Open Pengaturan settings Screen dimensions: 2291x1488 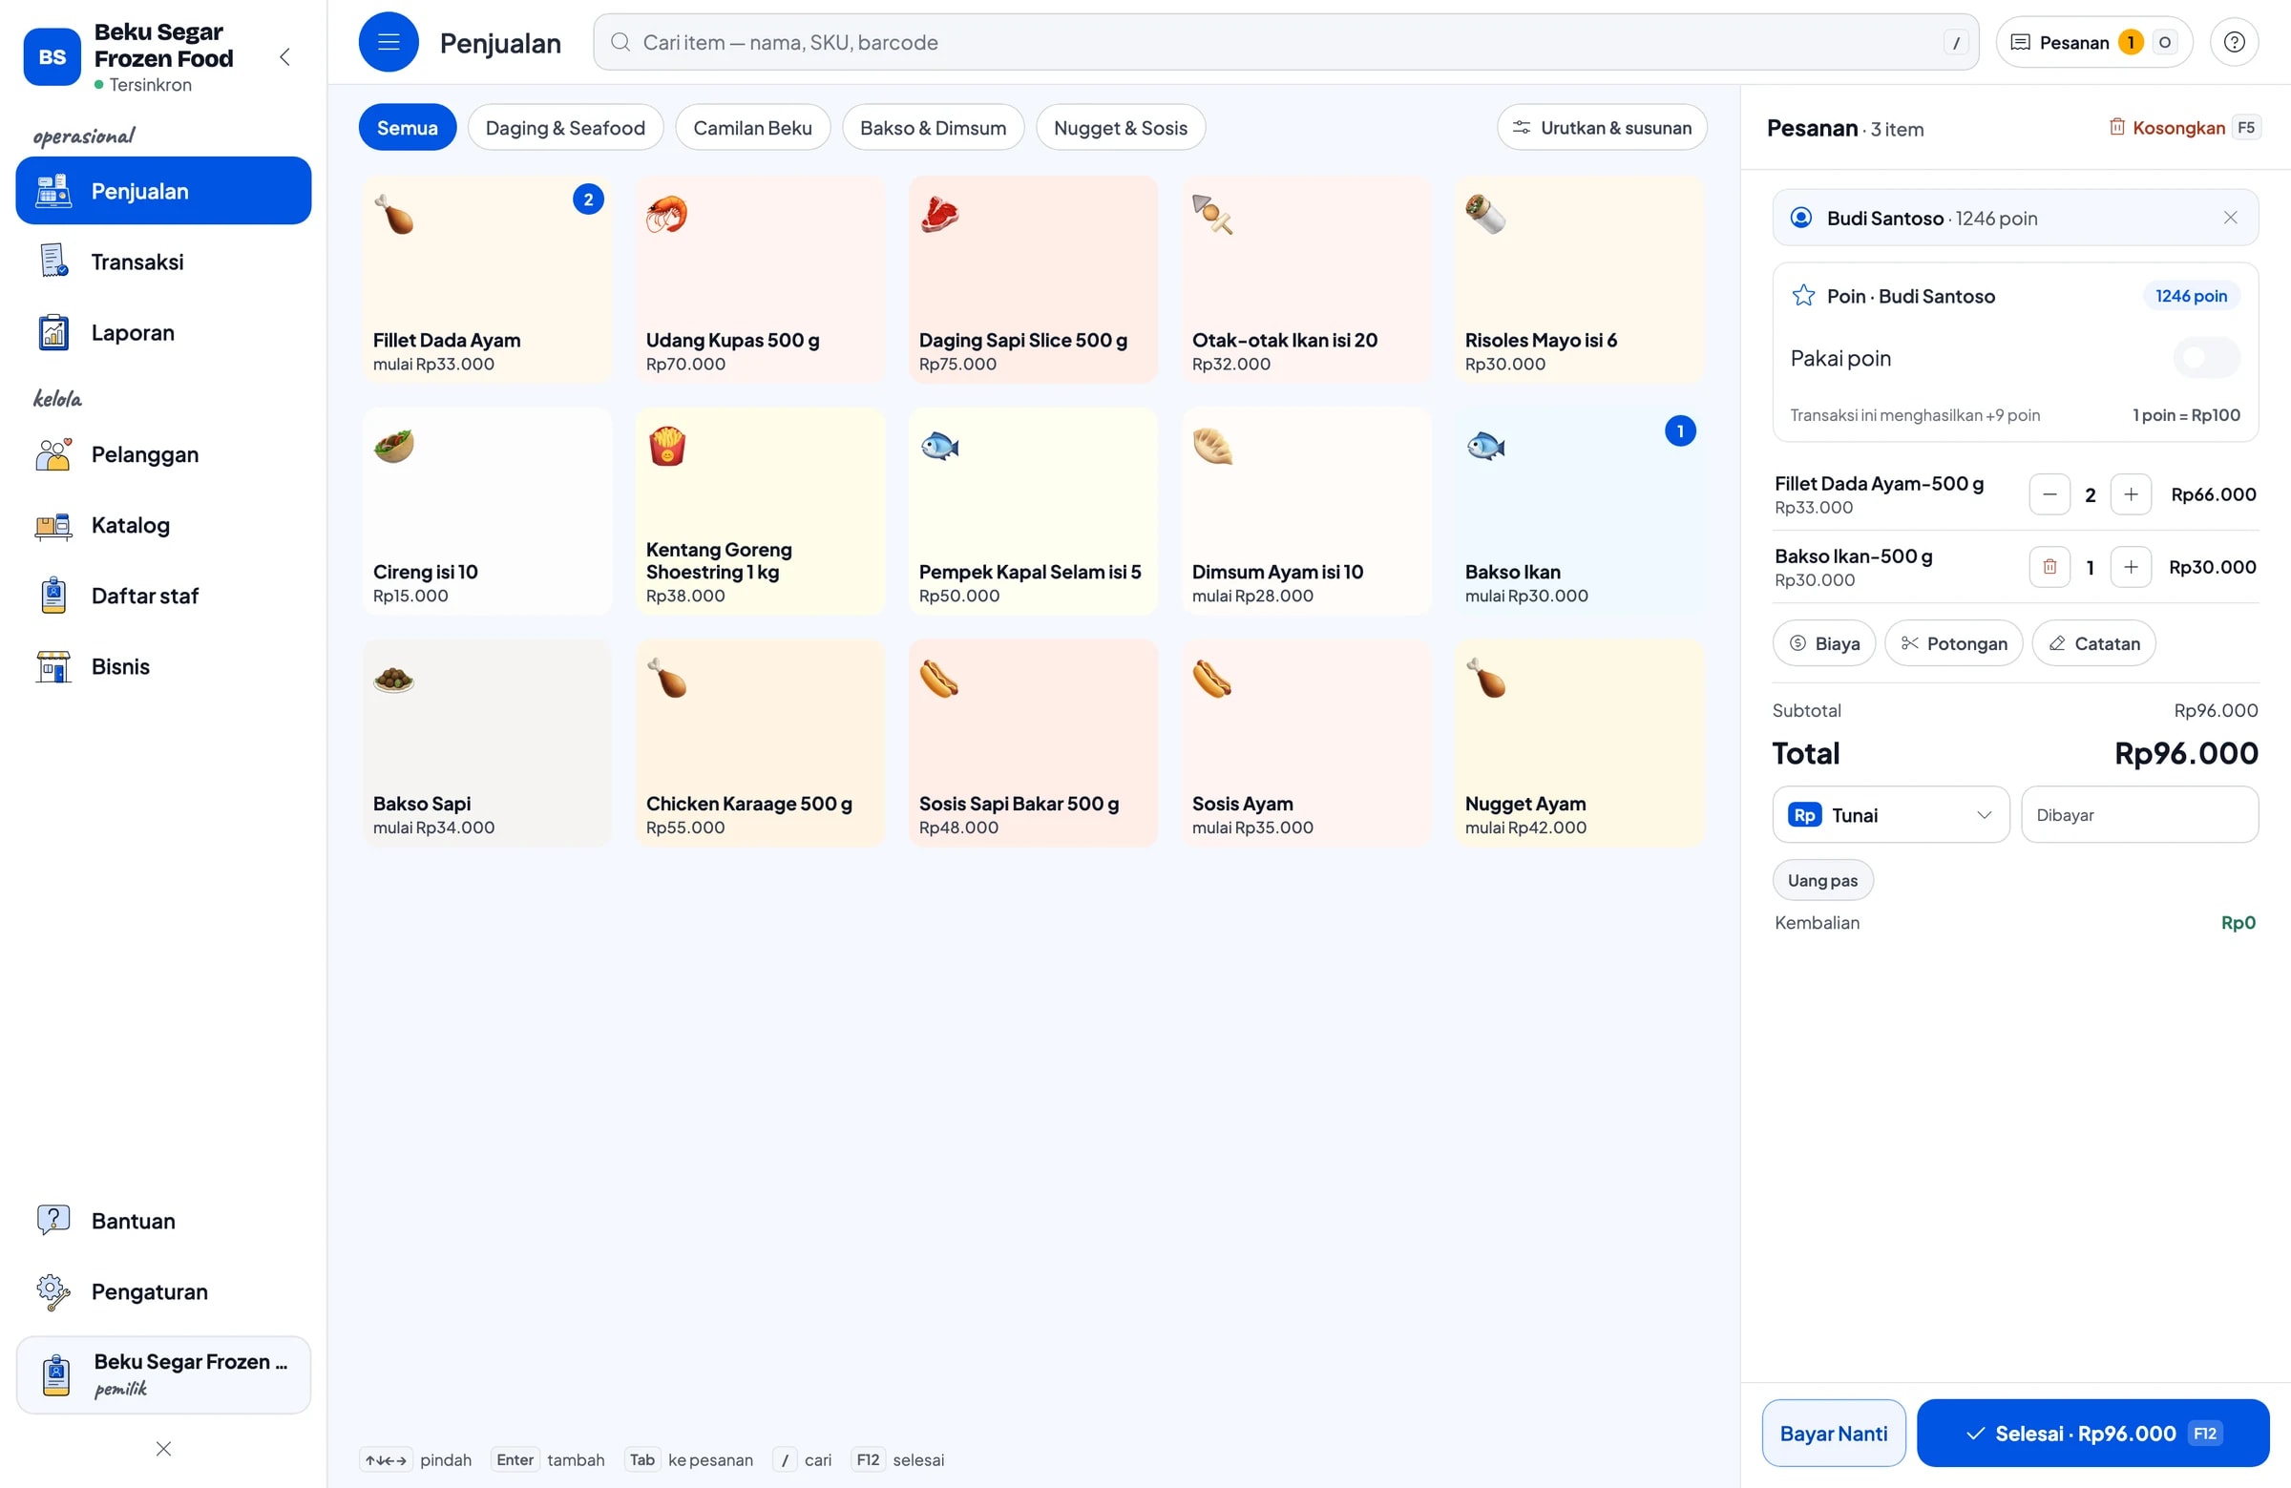point(163,1290)
